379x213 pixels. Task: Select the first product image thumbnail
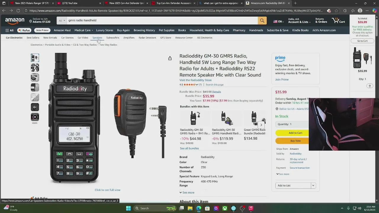(x=35, y=58)
